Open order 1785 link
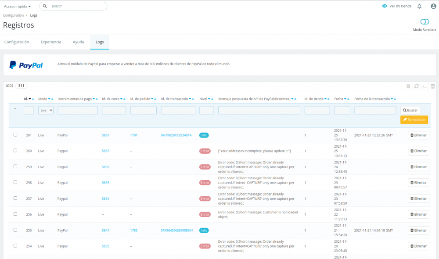Viewport: 439px width, 259px height. click(x=133, y=231)
